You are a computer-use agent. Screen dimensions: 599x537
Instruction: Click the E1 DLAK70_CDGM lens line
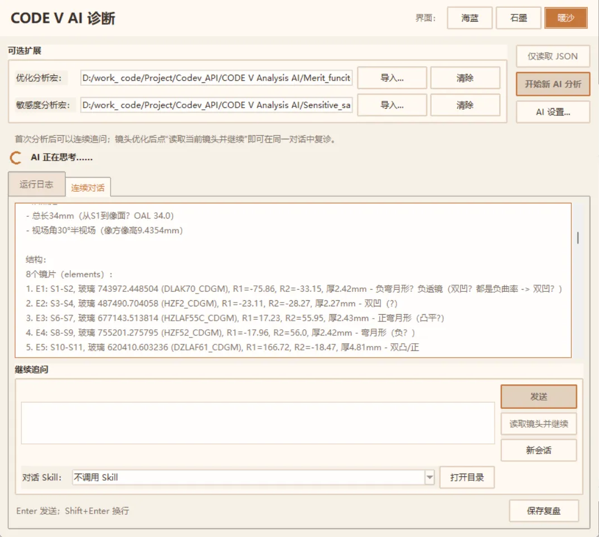tap(294, 289)
